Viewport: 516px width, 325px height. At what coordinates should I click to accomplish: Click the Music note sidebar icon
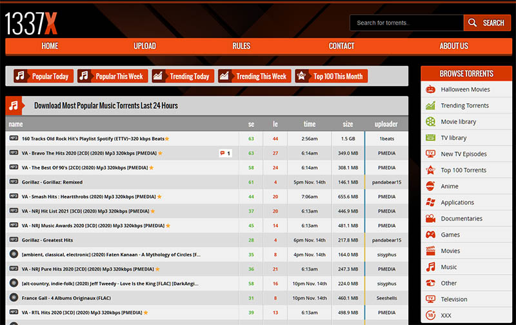[x=430, y=266]
